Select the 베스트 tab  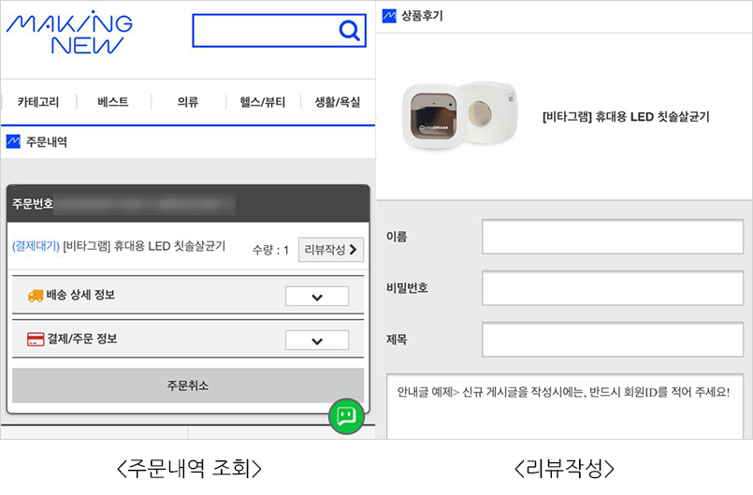coord(113,102)
